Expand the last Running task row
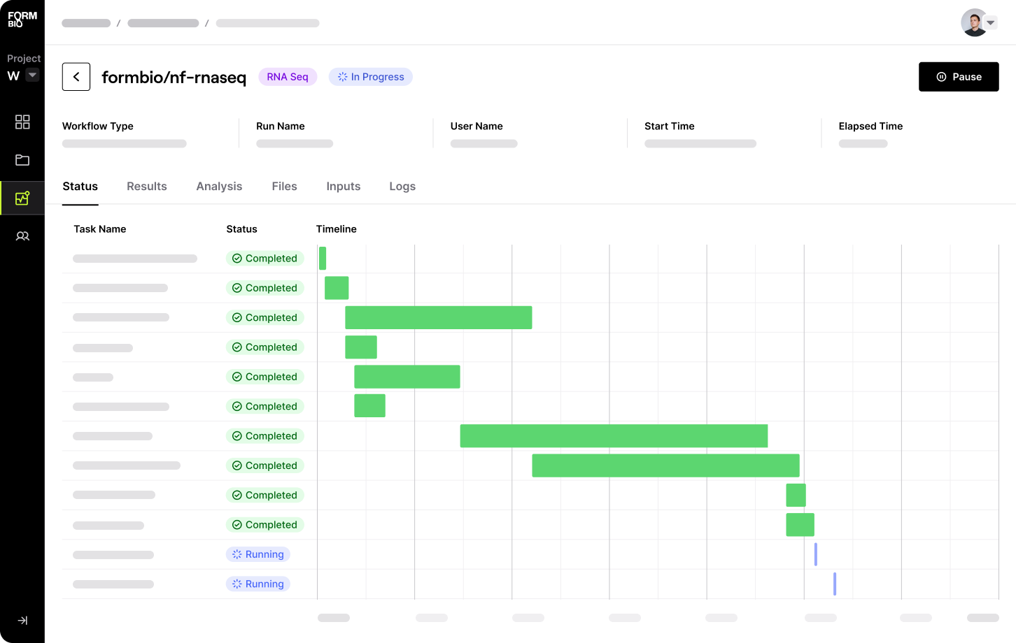Screen dimensions: 1016x643 pos(257,584)
